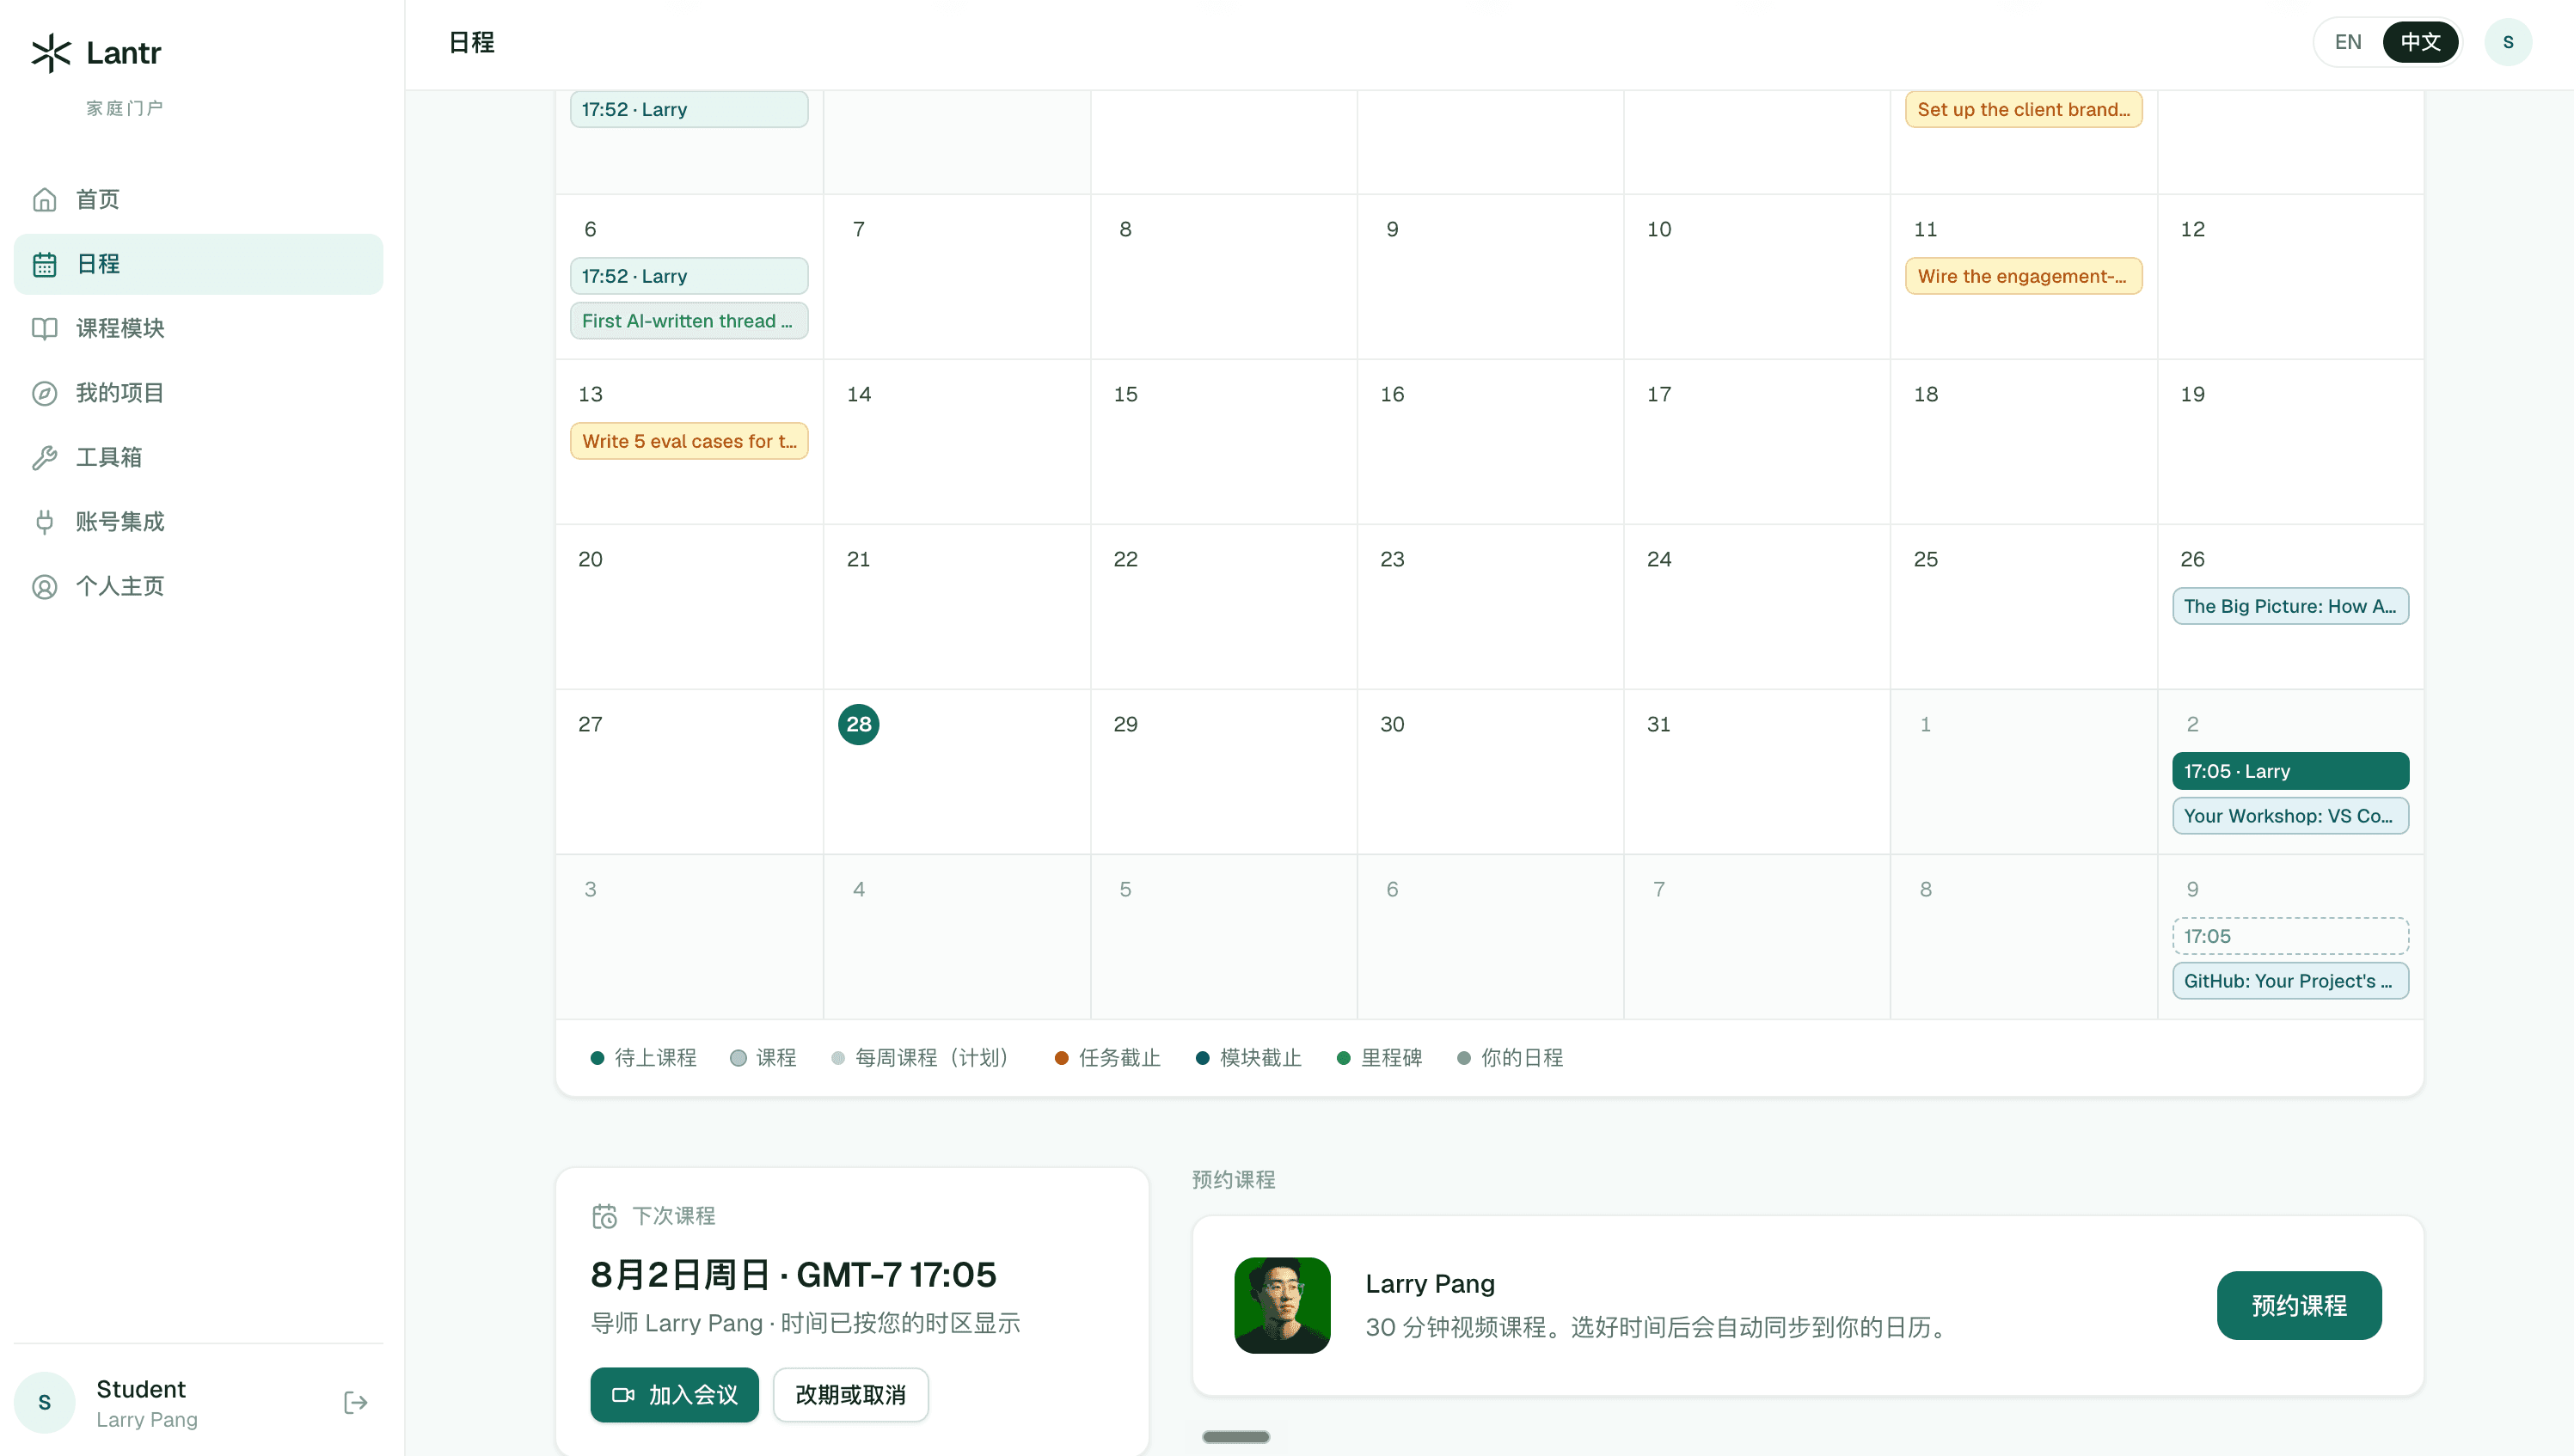Click the 加入会议 button
This screenshot has height=1456, width=2574.
tap(674, 1394)
